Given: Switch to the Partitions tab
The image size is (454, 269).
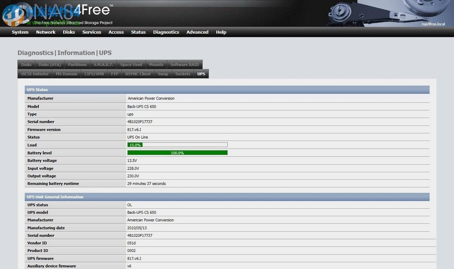Looking at the screenshot, I should coord(77,64).
